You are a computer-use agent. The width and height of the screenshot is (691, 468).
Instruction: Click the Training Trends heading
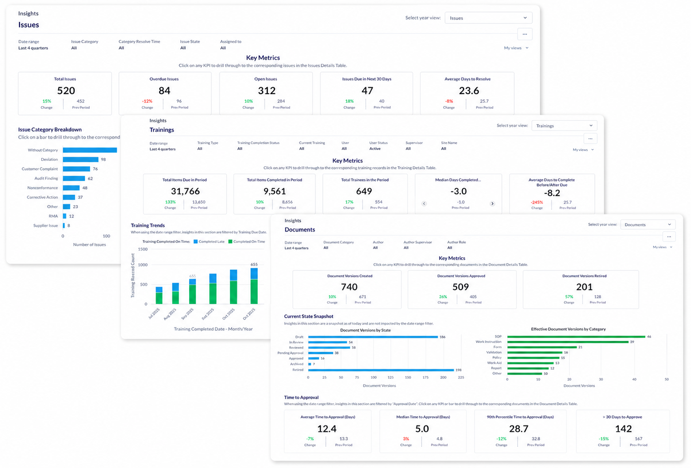[148, 226]
